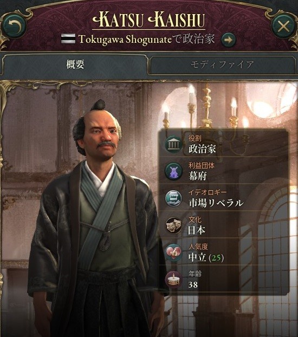
Task: Click the ideology icon
Action: [173, 198]
